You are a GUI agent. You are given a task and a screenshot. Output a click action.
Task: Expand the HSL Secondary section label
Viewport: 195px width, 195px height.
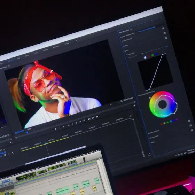click(x=154, y=137)
